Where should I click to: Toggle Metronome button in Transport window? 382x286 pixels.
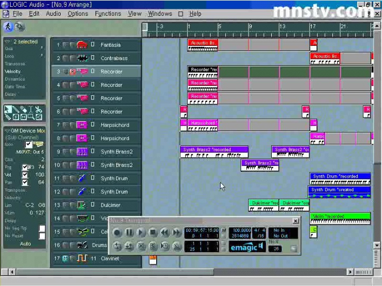click(x=177, y=246)
